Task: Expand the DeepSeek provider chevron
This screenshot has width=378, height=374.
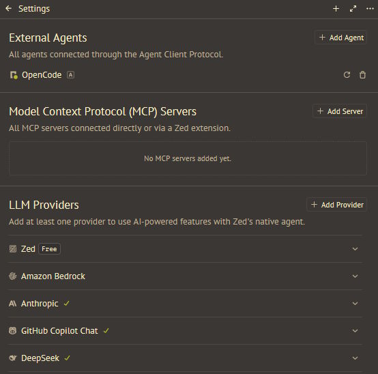Action: [355, 358]
